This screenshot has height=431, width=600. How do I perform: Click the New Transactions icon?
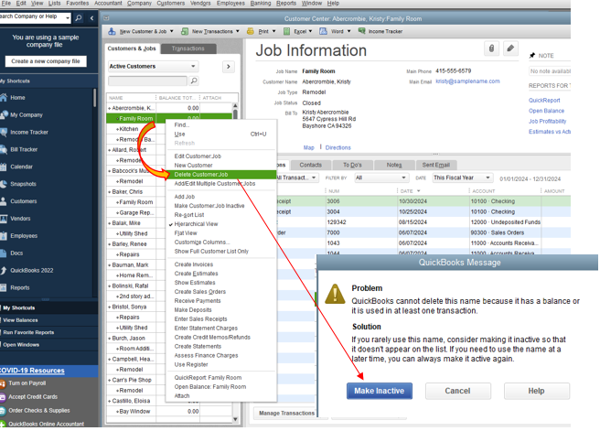[185, 31]
